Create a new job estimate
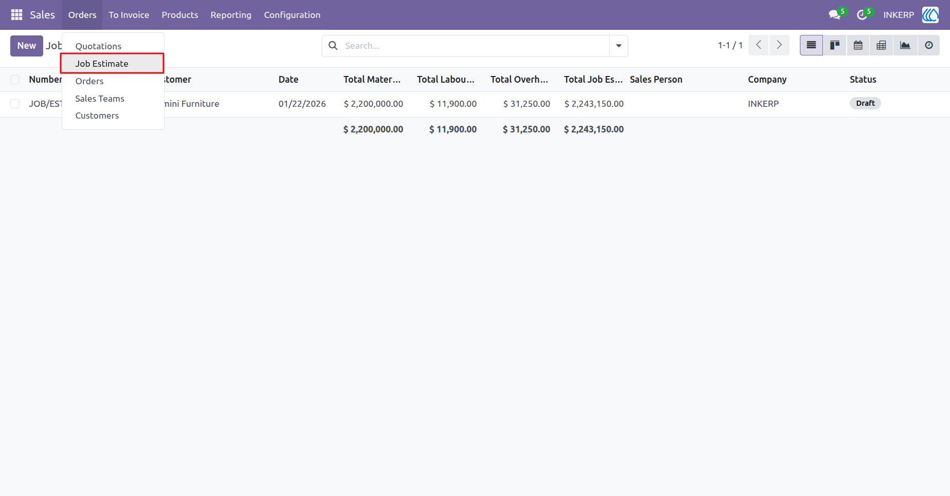Screen dimensions: 950x496 27,46
